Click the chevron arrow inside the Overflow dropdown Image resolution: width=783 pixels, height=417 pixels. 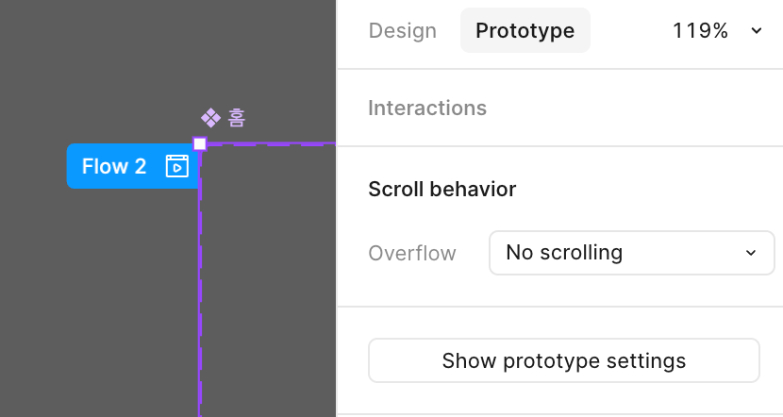coord(751,253)
